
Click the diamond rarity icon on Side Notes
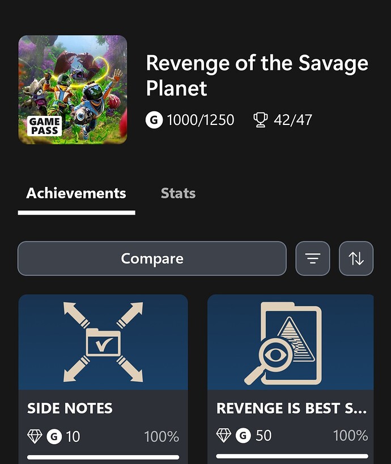tap(35, 436)
